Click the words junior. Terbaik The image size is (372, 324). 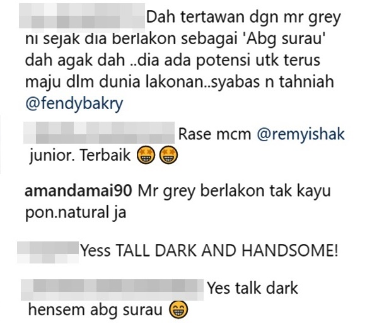[80, 156]
